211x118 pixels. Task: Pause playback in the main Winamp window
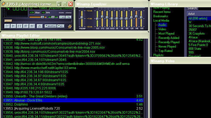point(20,26)
